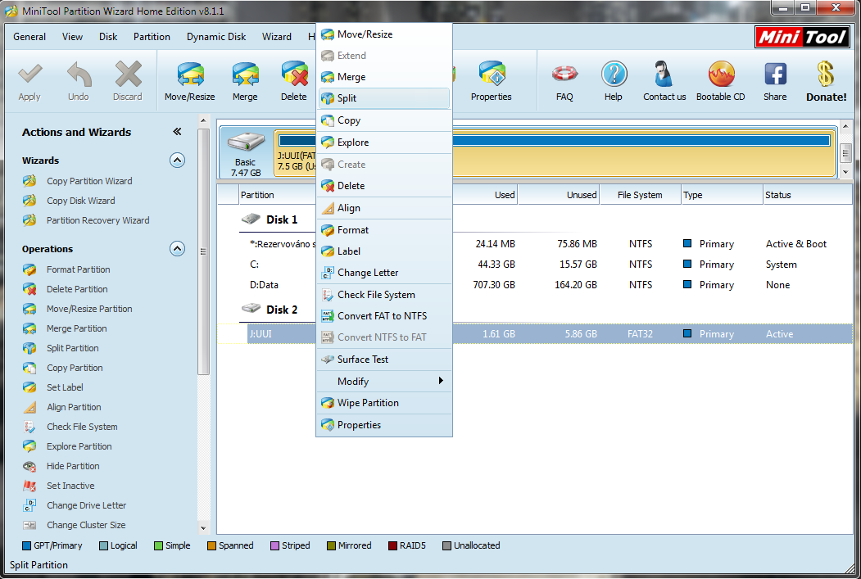
Task: Open the Dynamic Disk menu
Action: [216, 37]
